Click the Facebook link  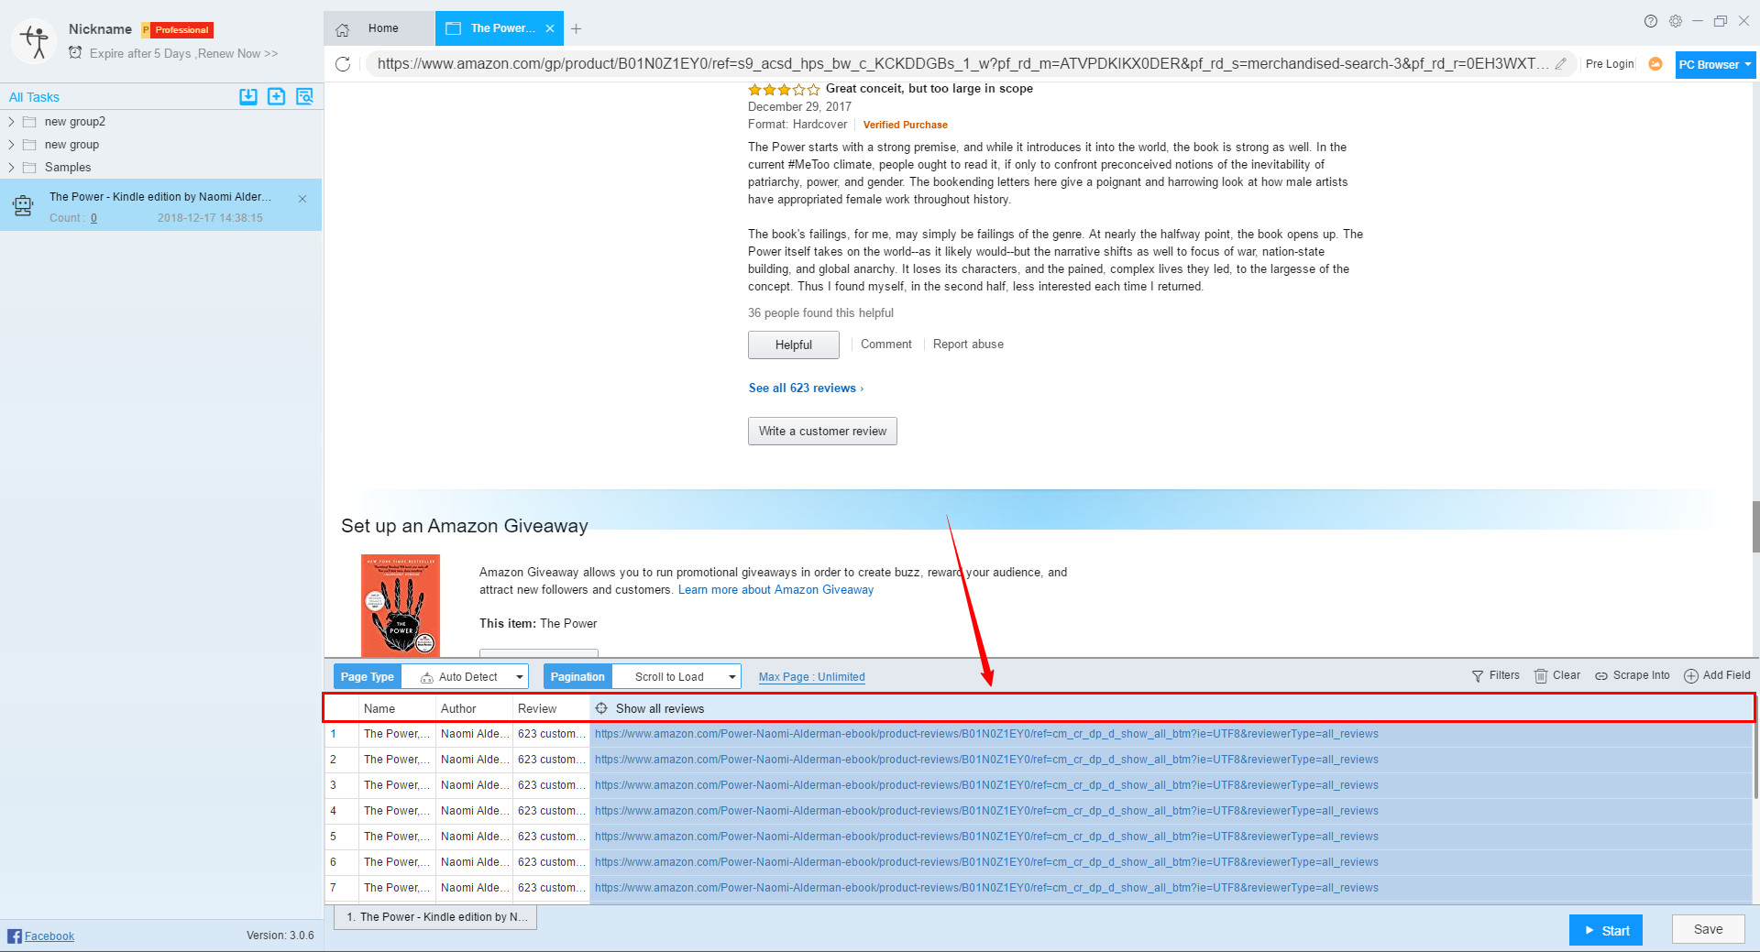[49, 936]
